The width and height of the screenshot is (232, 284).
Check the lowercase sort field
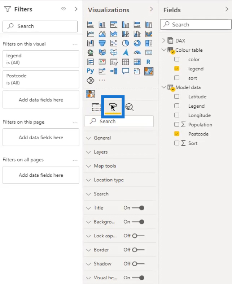[x=177, y=78]
